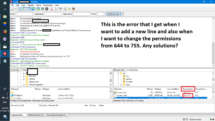Open the Quickconnect history dropdown

click(x=123, y=14)
